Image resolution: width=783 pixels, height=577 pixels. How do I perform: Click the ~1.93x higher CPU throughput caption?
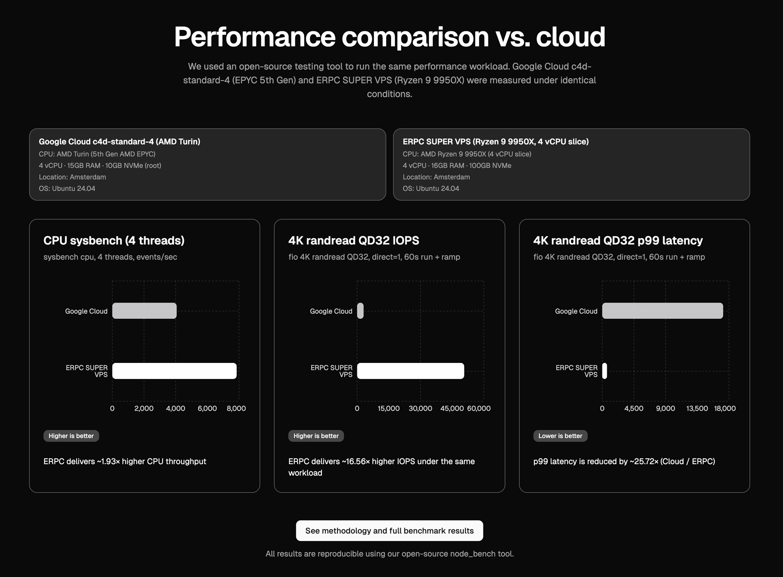click(124, 462)
